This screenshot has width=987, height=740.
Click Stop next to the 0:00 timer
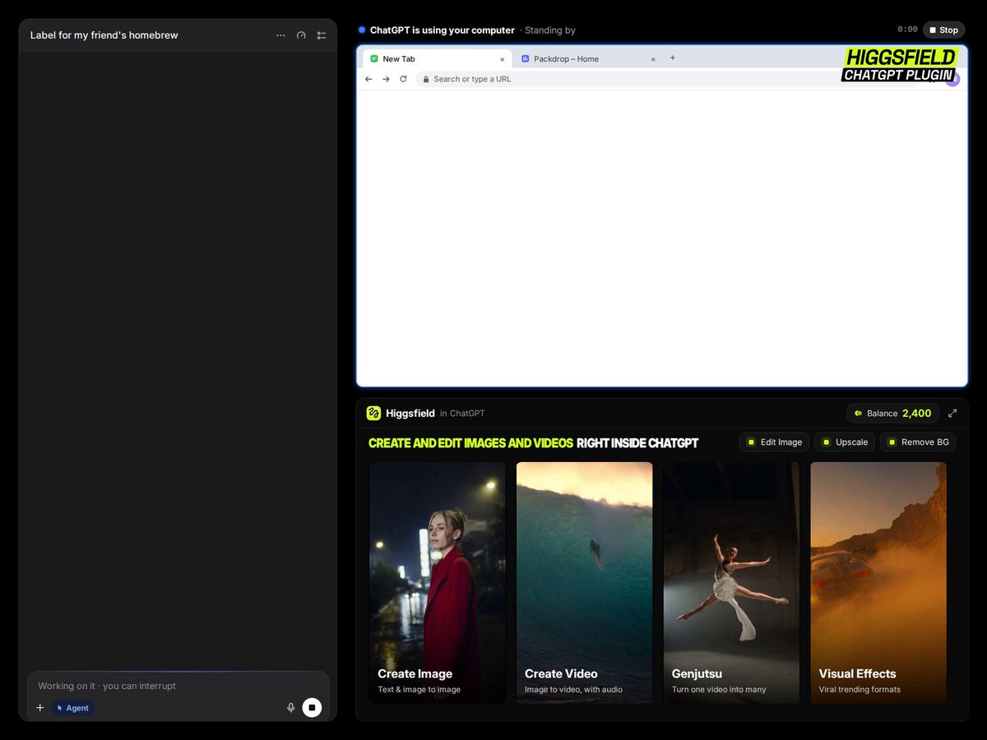pos(943,30)
